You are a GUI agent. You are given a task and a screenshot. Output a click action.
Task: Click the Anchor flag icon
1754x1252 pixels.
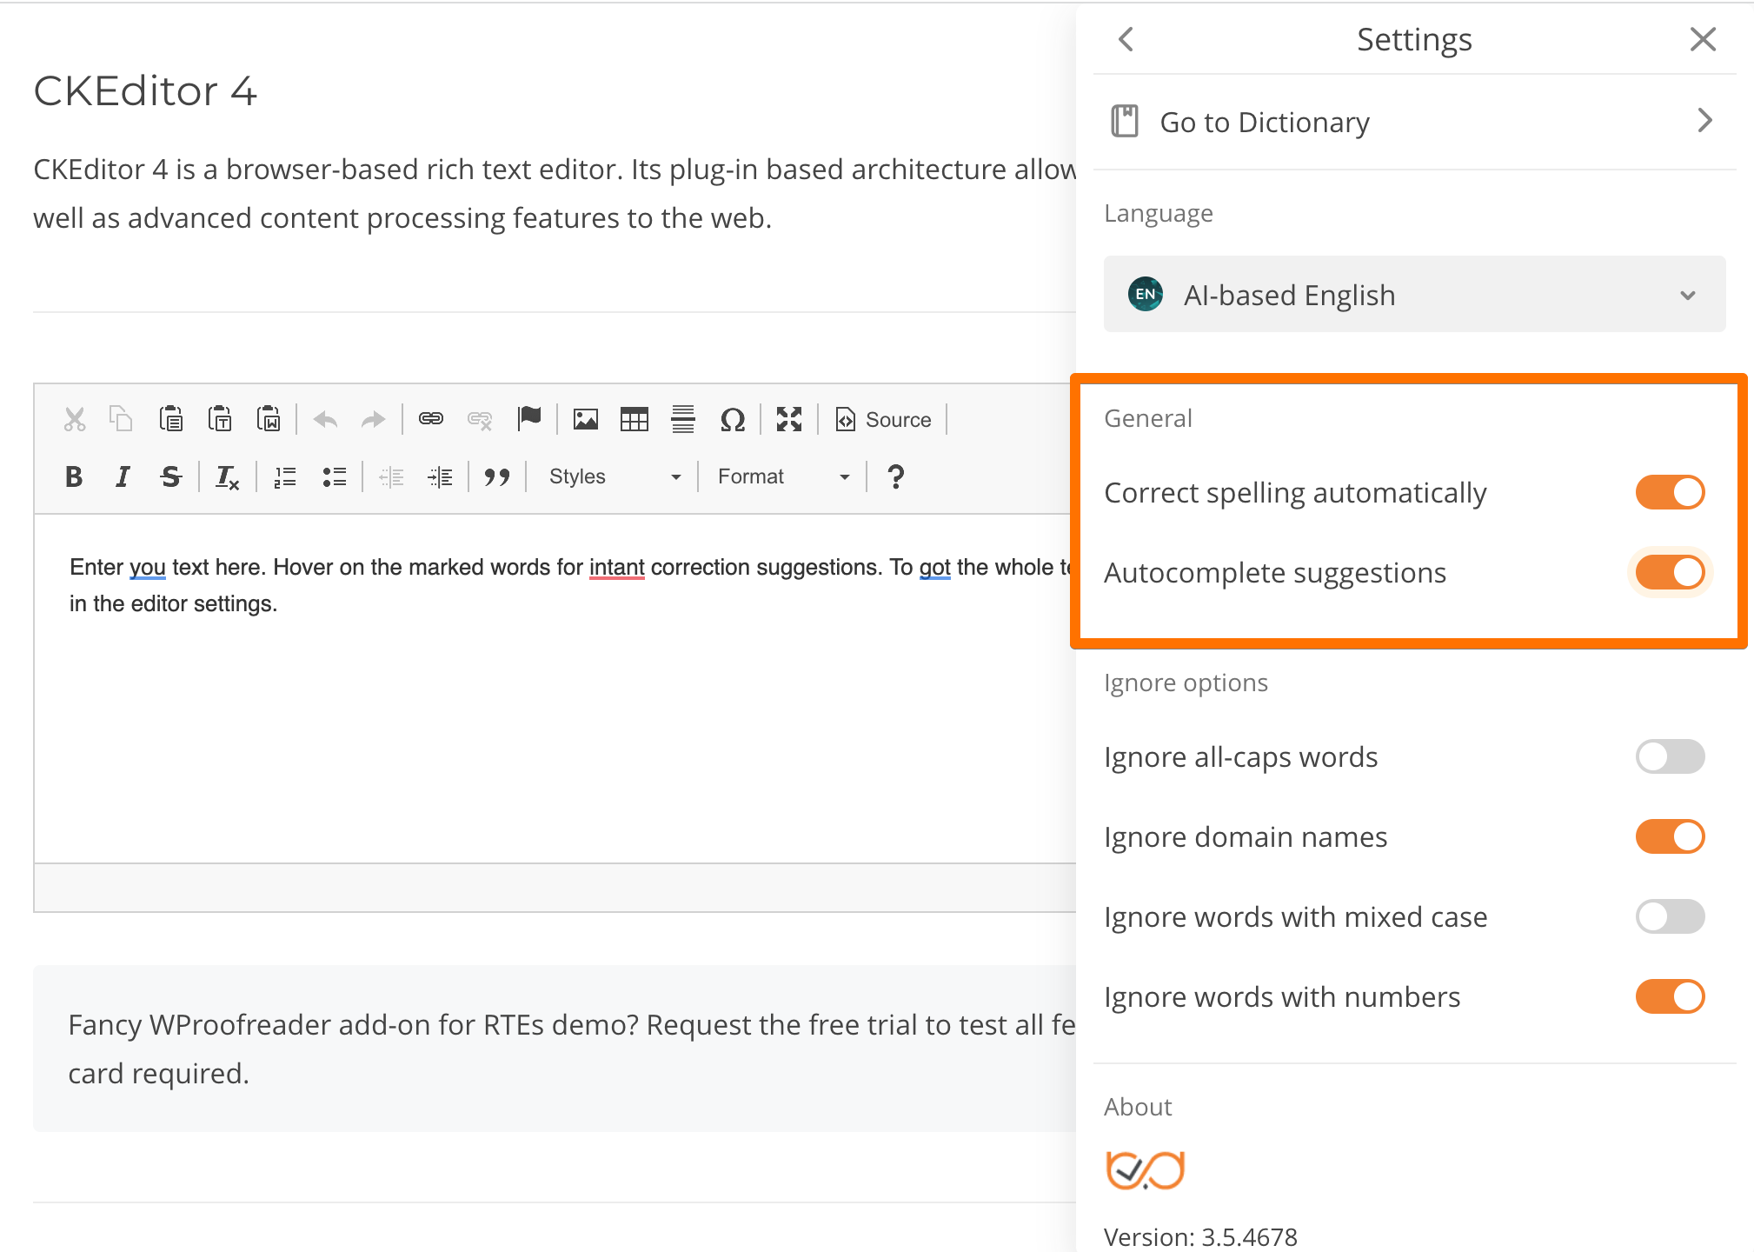pos(528,419)
